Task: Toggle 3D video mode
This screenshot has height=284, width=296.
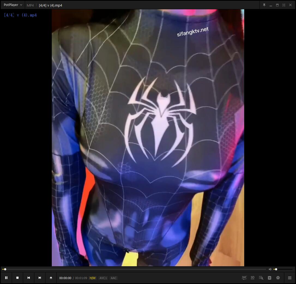Action: click(252, 278)
